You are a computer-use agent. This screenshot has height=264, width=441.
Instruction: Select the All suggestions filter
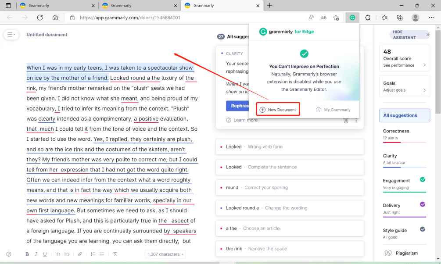coord(404,115)
